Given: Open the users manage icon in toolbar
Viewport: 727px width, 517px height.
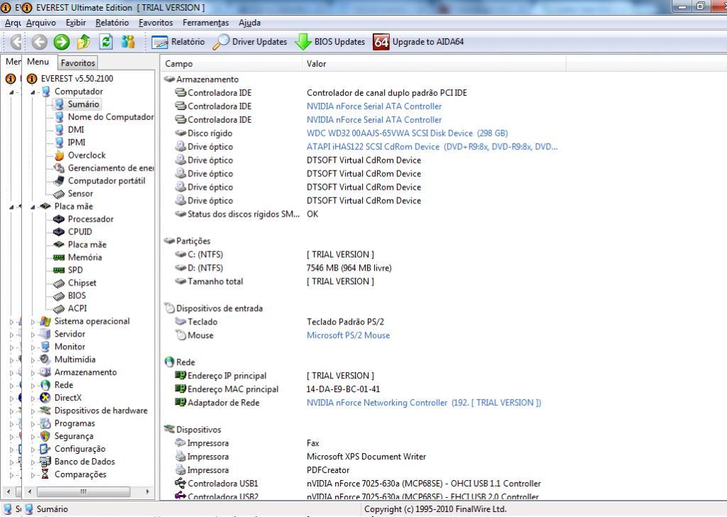Looking at the screenshot, I should [x=128, y=42].
